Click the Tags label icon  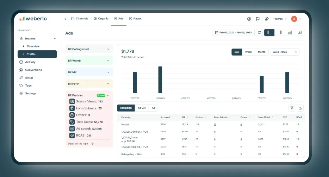coord(21,86)
